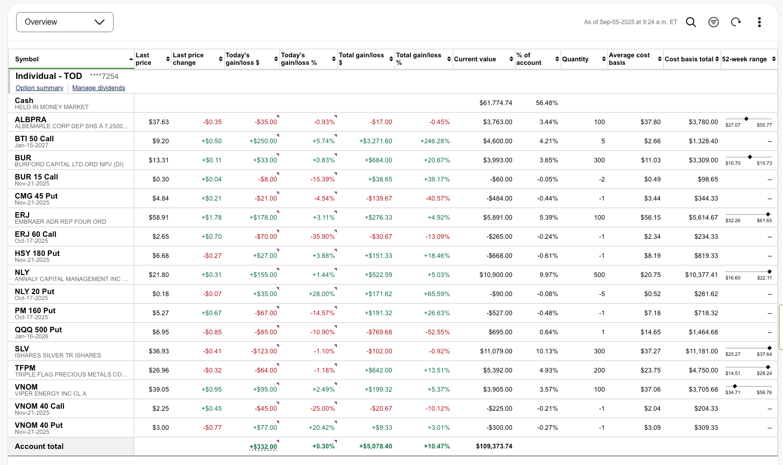
Task: Sort by Quantity column
Action: coord(584,59)
